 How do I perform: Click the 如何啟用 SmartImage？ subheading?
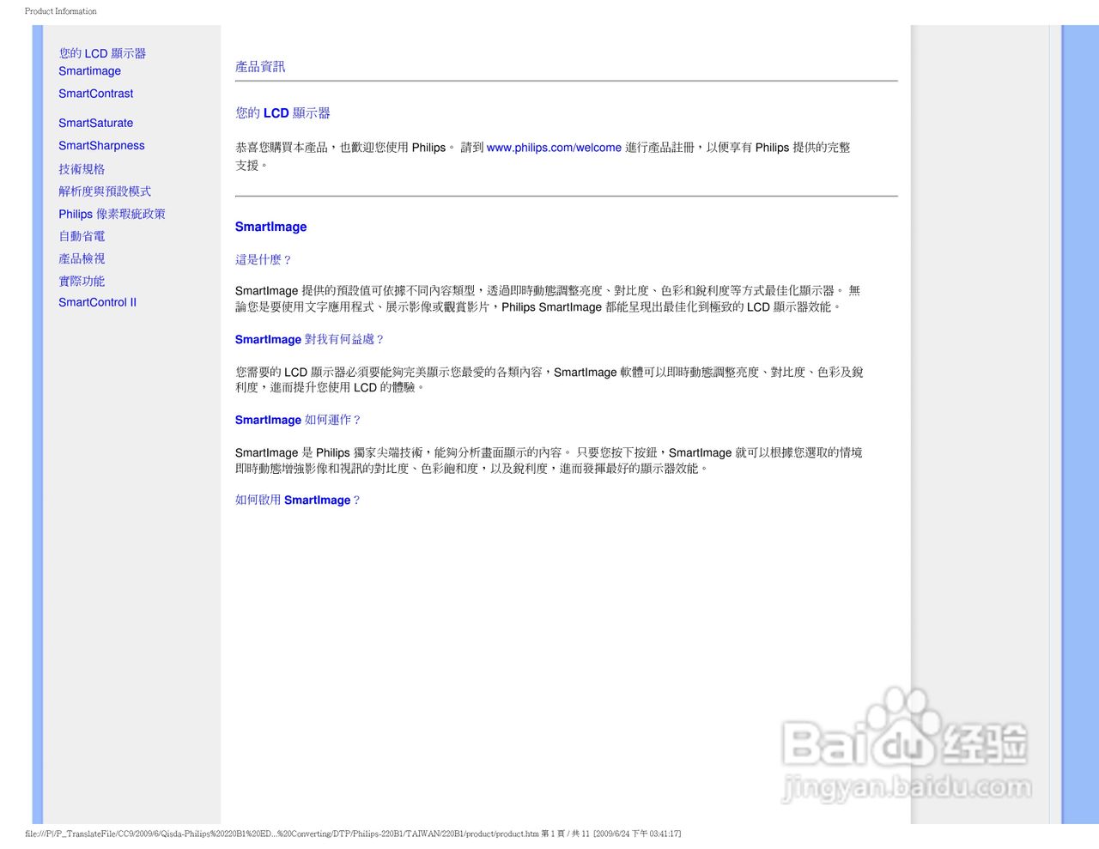298,500
